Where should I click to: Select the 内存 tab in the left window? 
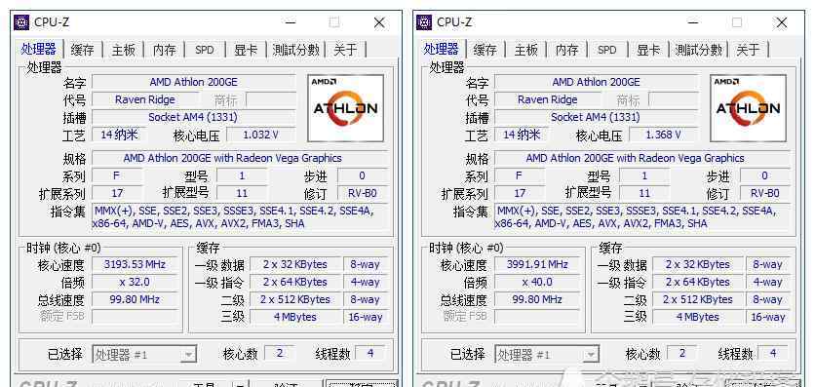[x=164, y=50]
